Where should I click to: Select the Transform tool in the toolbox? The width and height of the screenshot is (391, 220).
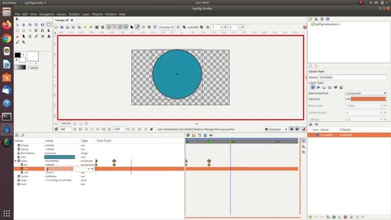pos(17,24)
